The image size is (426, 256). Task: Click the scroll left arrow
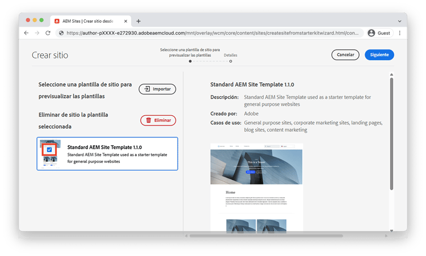[x=186, y=236]
